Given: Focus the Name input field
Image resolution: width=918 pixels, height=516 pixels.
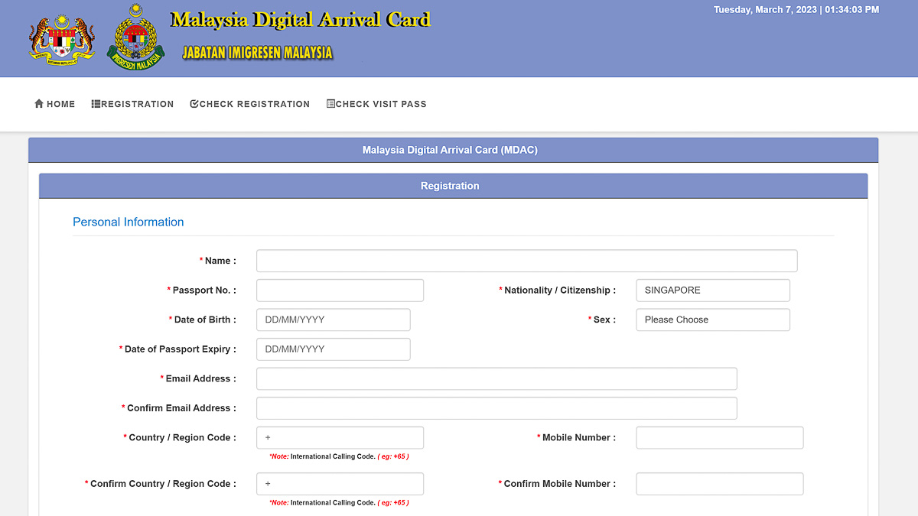Looking at the screenshot, I should (x=526, y=261).
